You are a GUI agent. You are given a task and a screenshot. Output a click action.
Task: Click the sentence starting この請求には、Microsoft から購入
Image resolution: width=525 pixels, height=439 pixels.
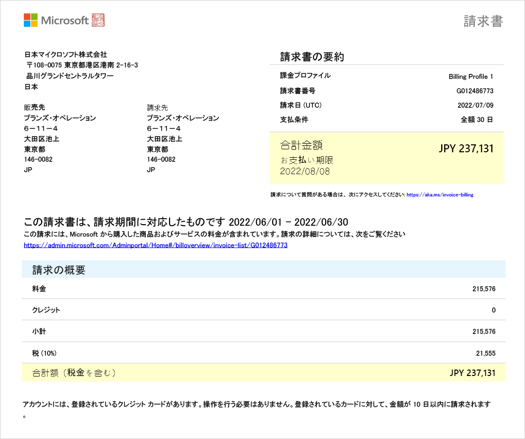coord(215,234)
